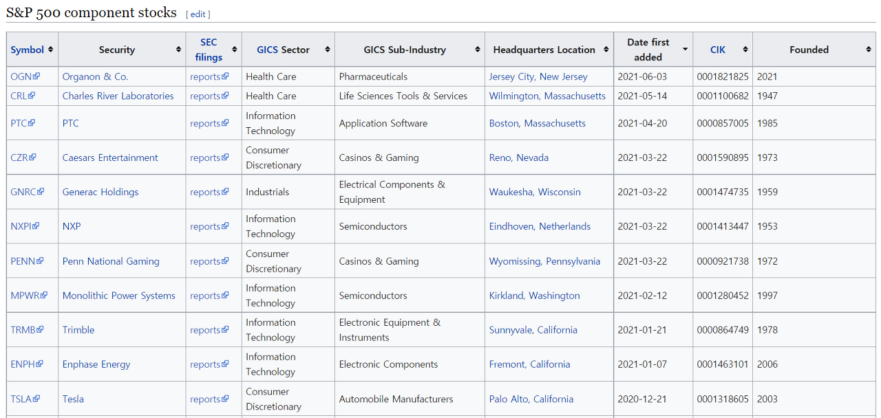Click the SEC filings header link

pos(209,49)
